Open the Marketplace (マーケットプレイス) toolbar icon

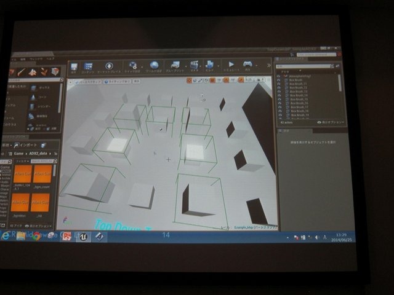tap(109, 66)
